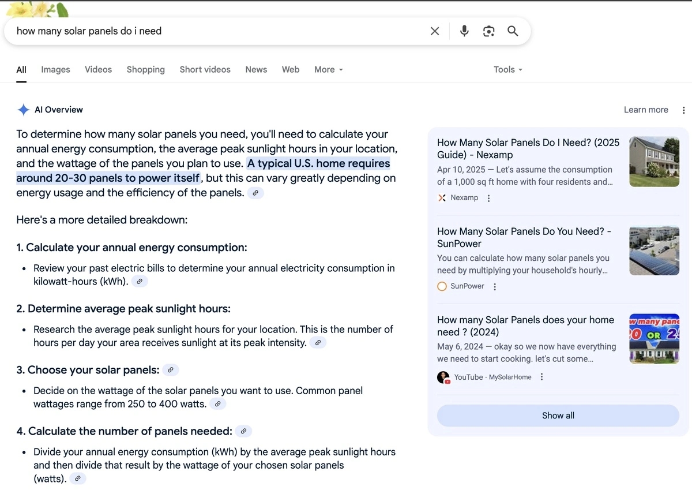The height and width of the screenshot is (490, 692).
Task: Open the MySolarHome result's three-dot menu
Action: click(541, 377)
